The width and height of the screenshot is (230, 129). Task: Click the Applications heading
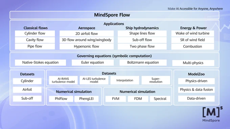tap(114, 24)
